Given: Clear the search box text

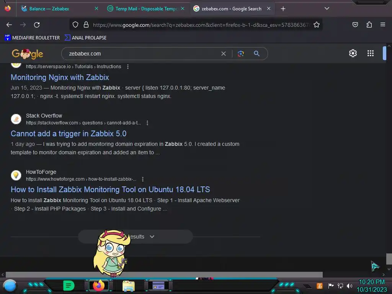Looking at the screenshot, I should point(224,54).
